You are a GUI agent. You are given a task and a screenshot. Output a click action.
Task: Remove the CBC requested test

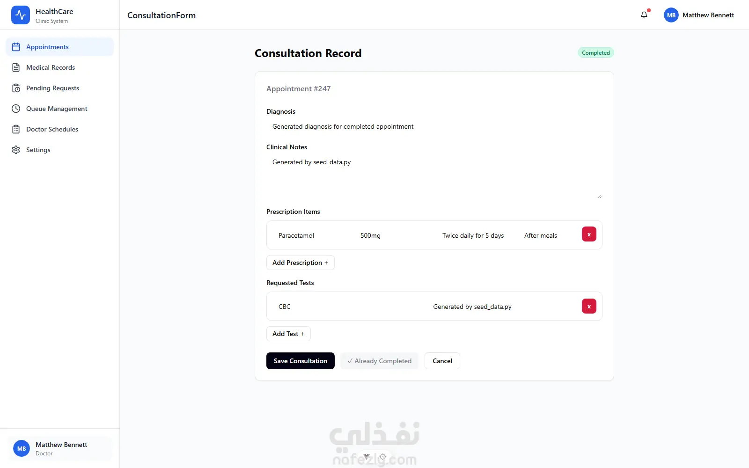[x=589, y=306]
